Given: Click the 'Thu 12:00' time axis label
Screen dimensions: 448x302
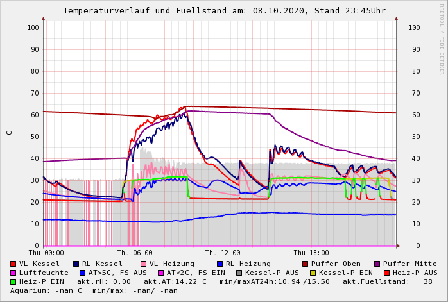Looking at the screenshot, I should (x=223, y=253).
